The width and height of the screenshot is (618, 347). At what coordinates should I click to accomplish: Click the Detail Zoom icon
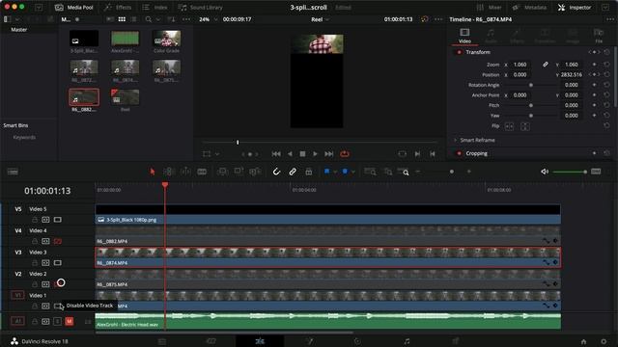(388, 172)
